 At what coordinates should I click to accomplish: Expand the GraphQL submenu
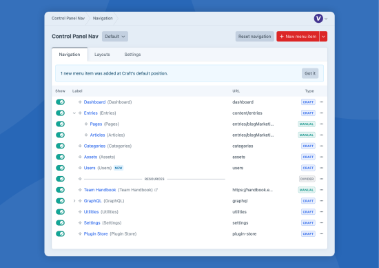[x=74, y=201]
